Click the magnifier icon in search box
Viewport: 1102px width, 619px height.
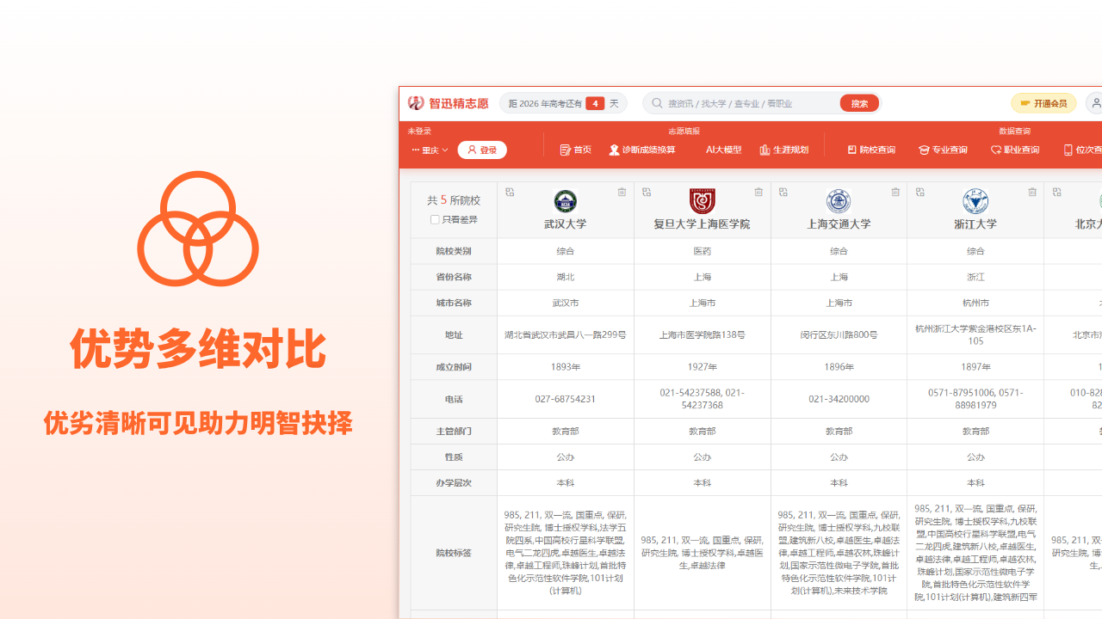[658, 103]
